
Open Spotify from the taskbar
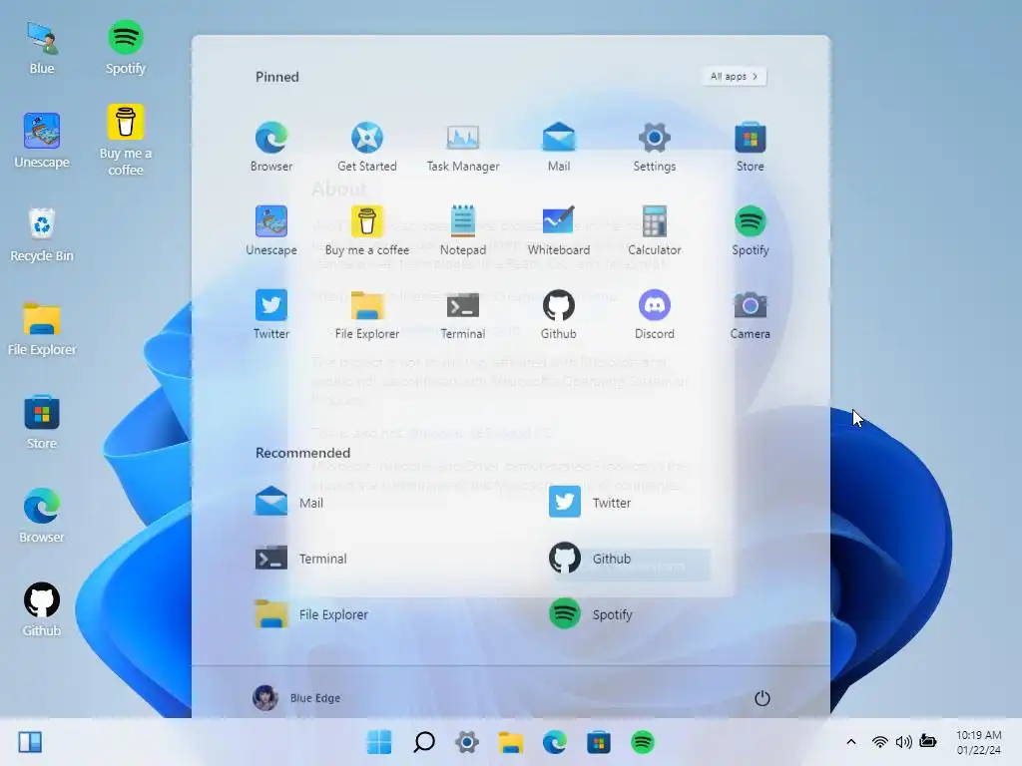643,742
